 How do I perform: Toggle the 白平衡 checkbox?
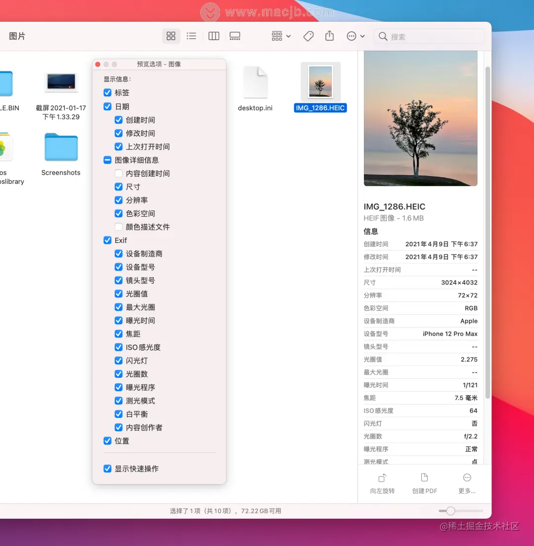tap(119, 414)
